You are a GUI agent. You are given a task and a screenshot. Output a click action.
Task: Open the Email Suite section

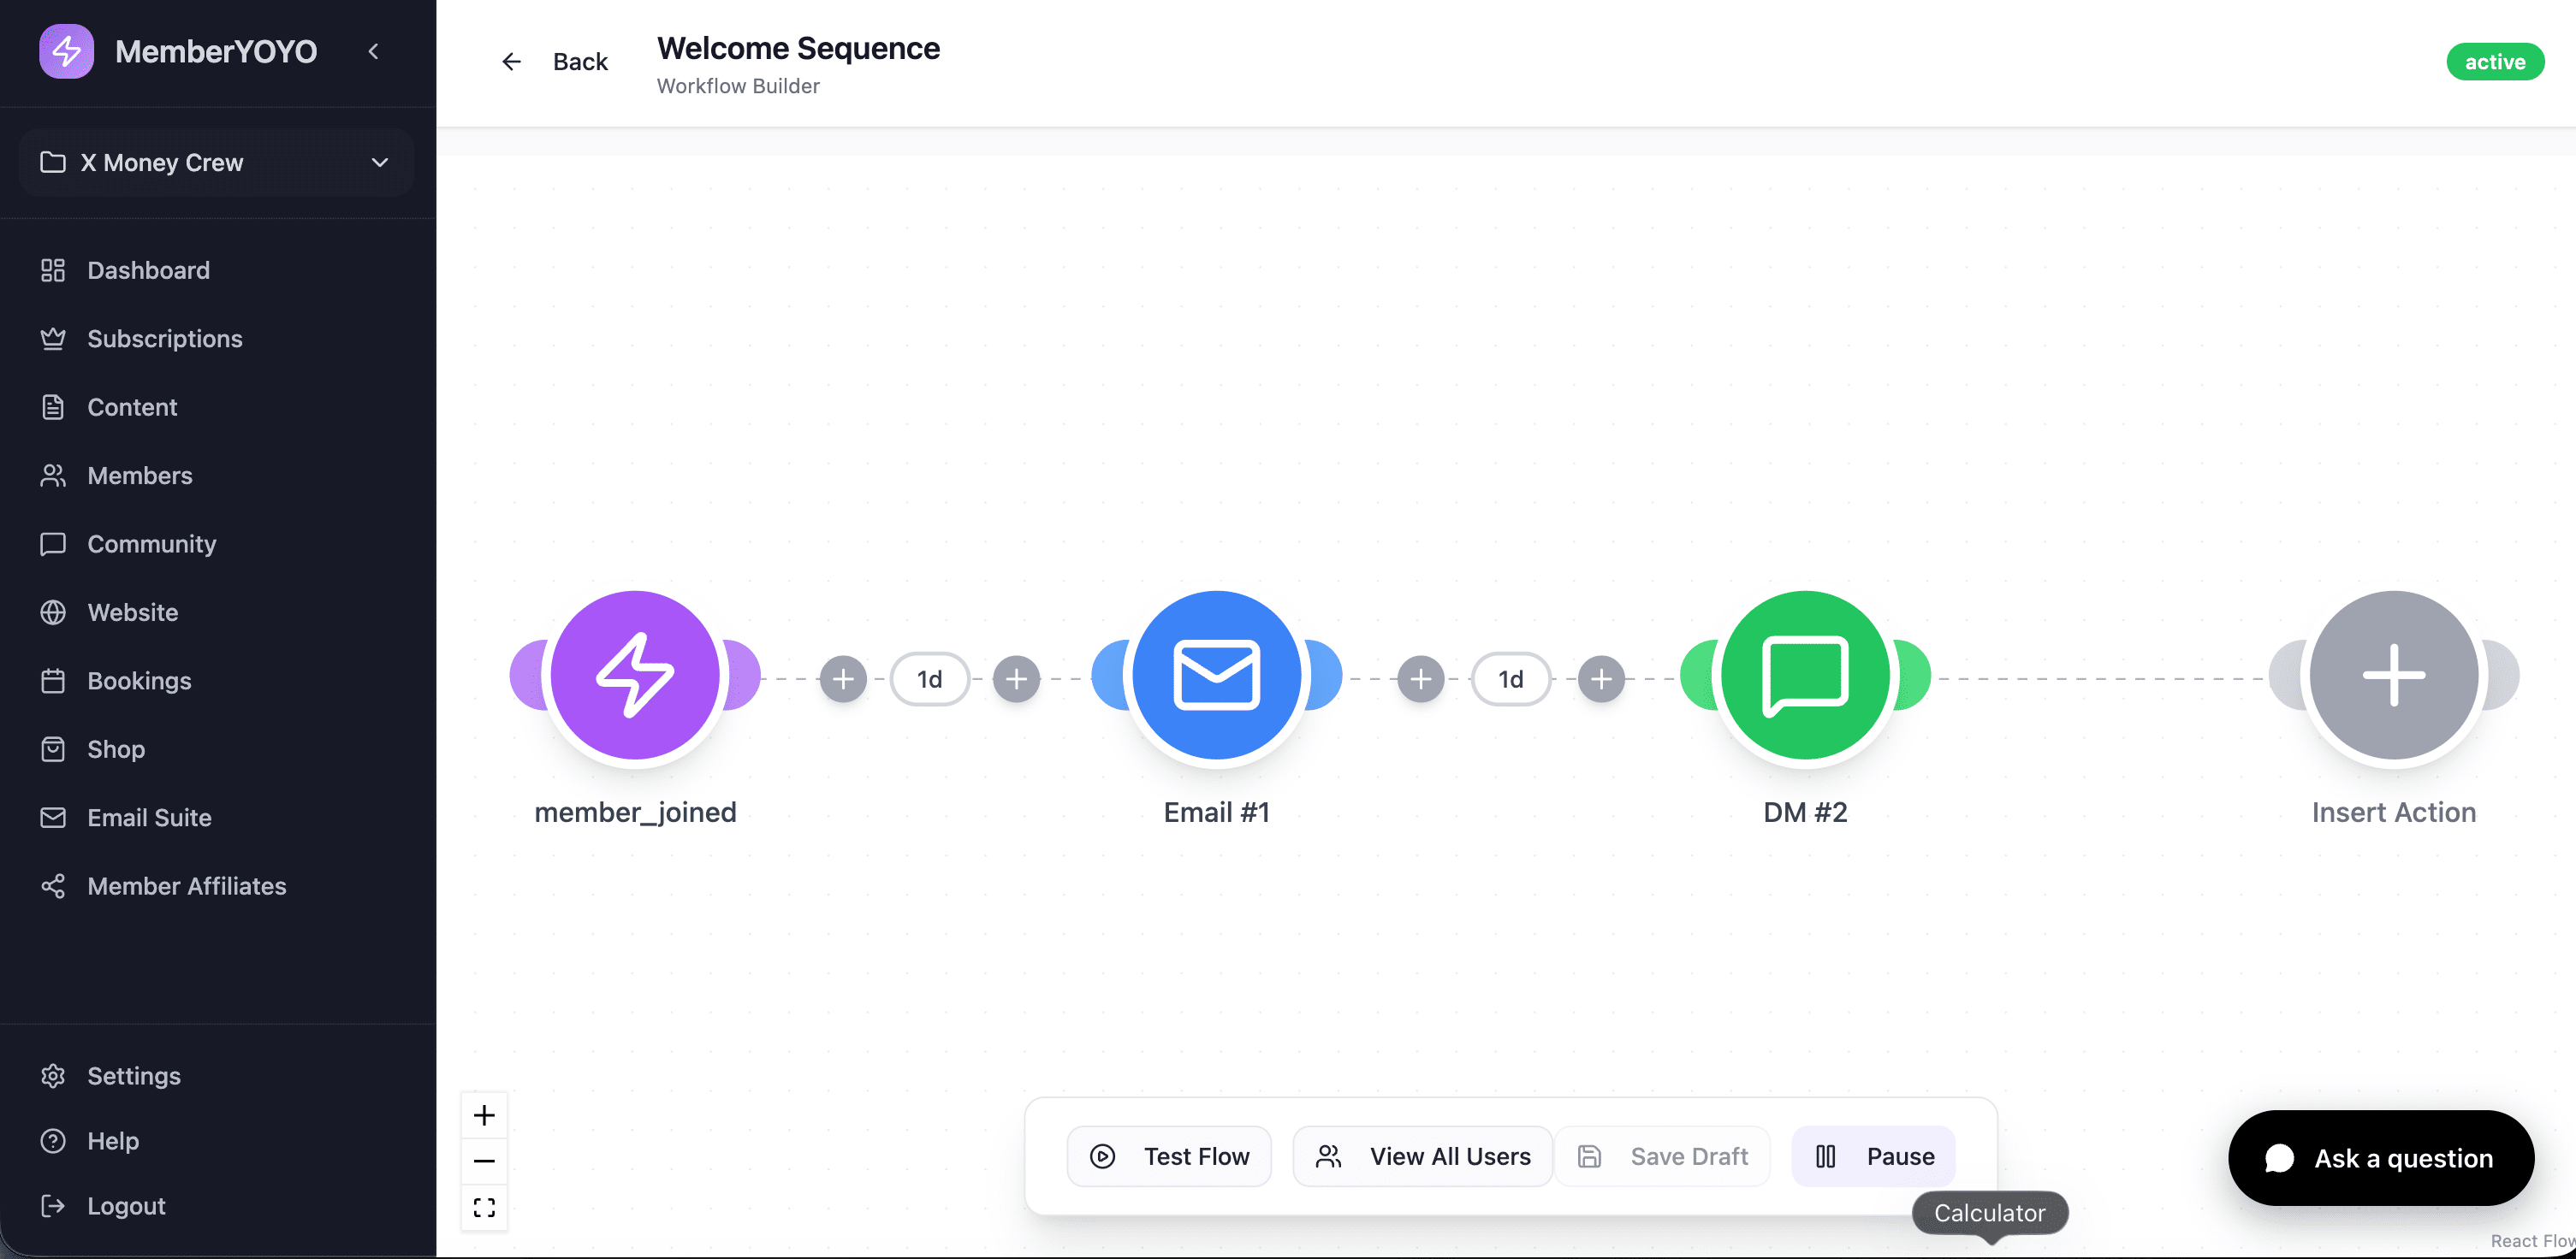[x=148, y=816]
